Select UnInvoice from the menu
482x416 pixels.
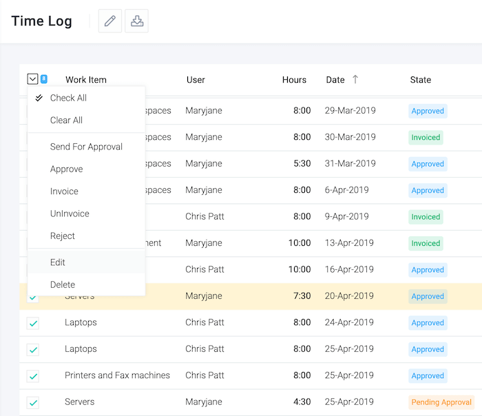point(70,214)
